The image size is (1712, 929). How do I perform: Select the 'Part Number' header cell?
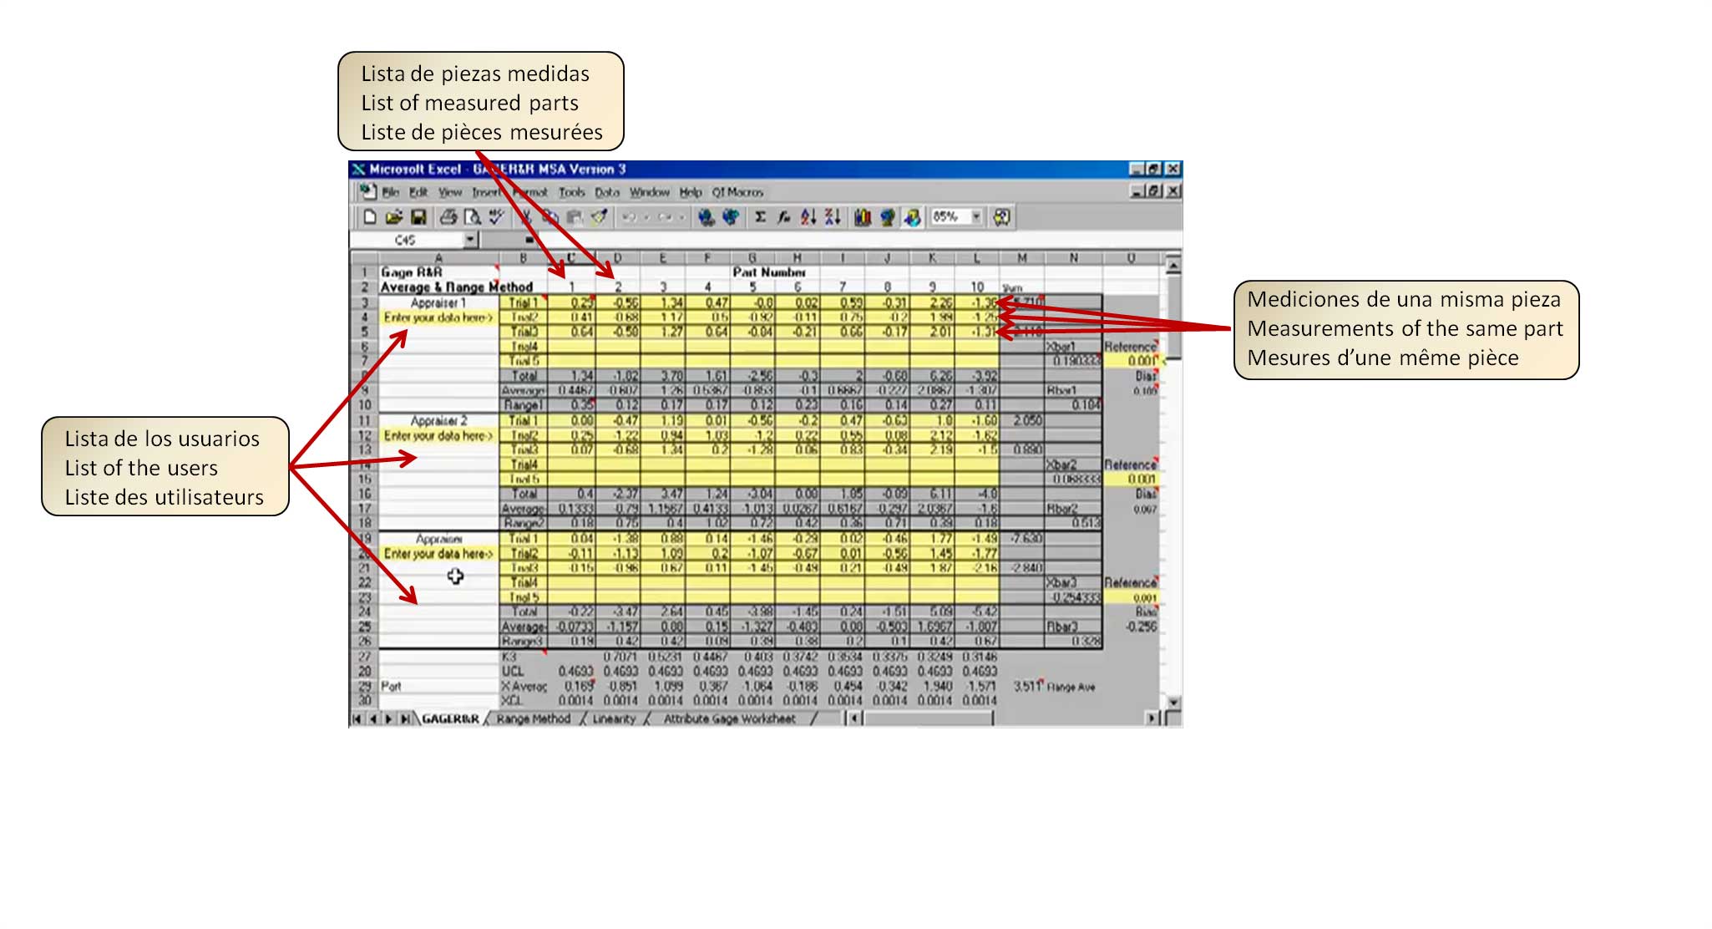(x=769, y=272)
